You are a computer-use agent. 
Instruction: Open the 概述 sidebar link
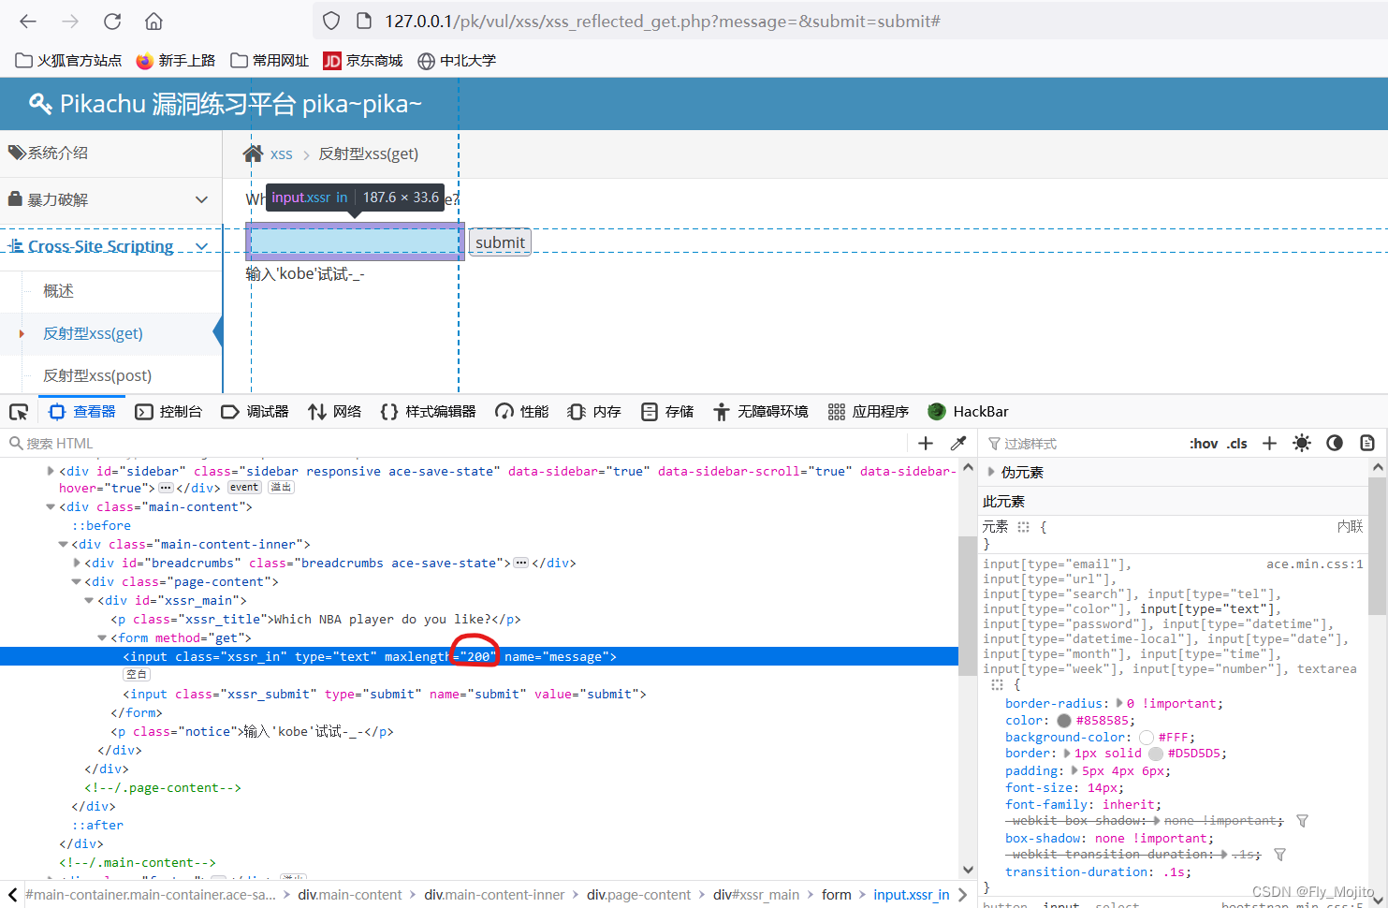pos(58,291)
